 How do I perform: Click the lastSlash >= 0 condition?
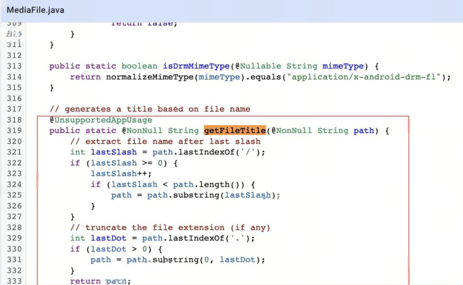click(x=126, y=163)
